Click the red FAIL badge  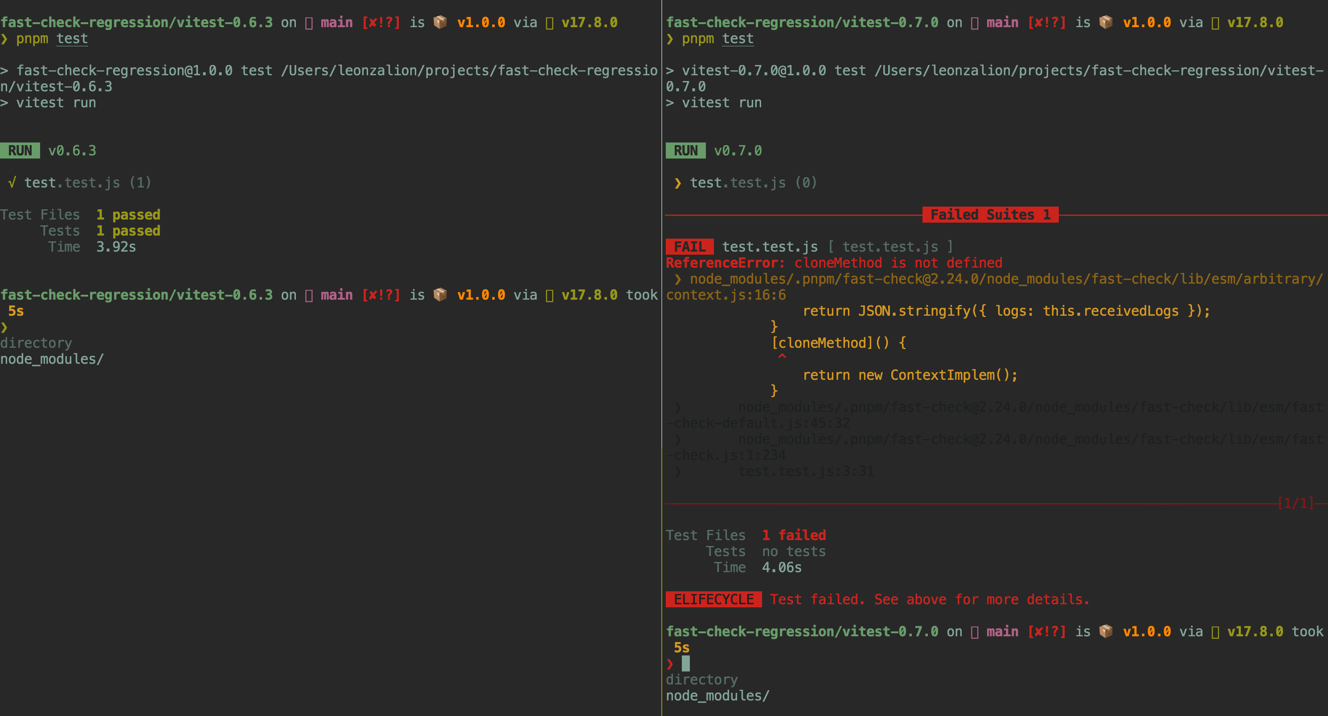coord(690,247)
